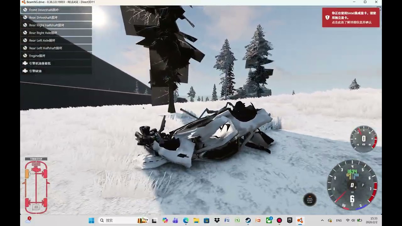
Task: Open Steam from the taskbar
Action: click(248, 221)
